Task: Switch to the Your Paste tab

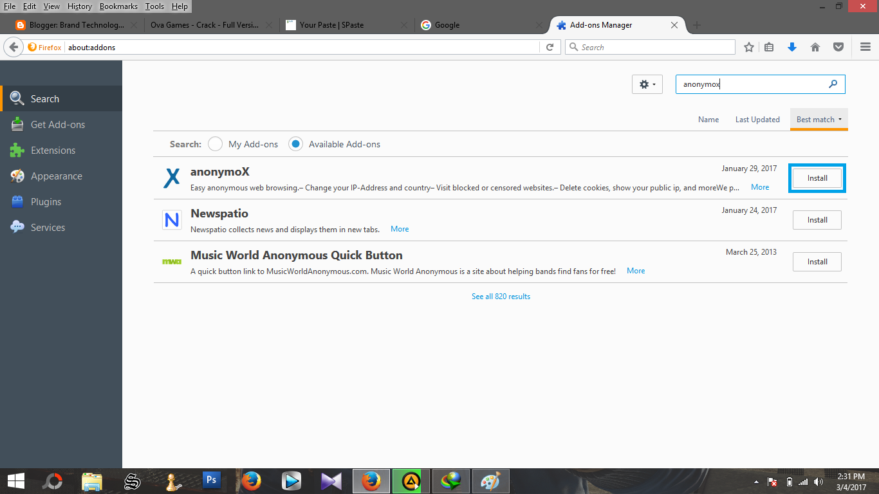Action: (x=347, y=25)
